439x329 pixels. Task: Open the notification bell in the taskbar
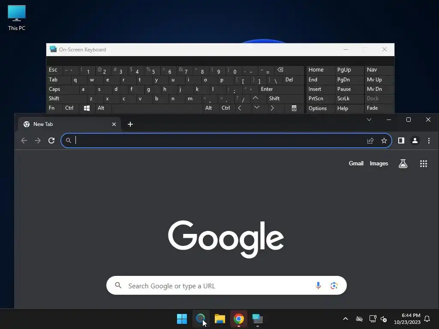(x=427, y=319)
